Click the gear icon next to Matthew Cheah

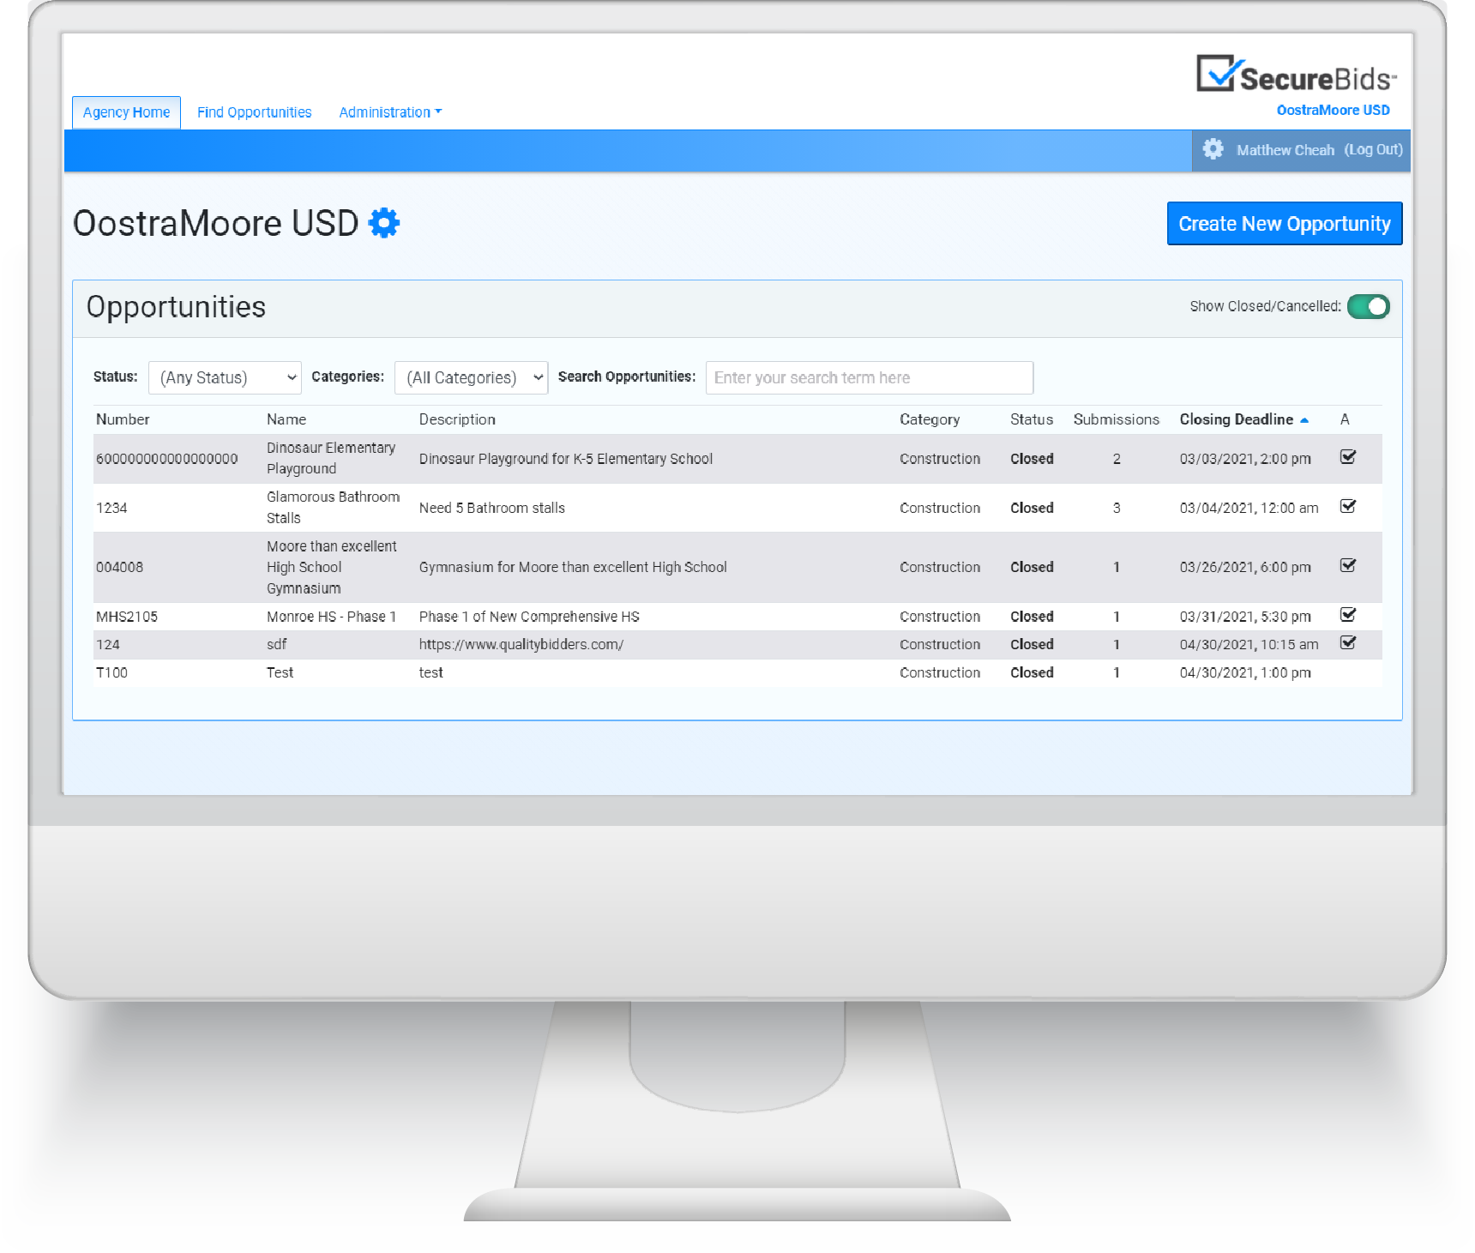(1213, 149)
